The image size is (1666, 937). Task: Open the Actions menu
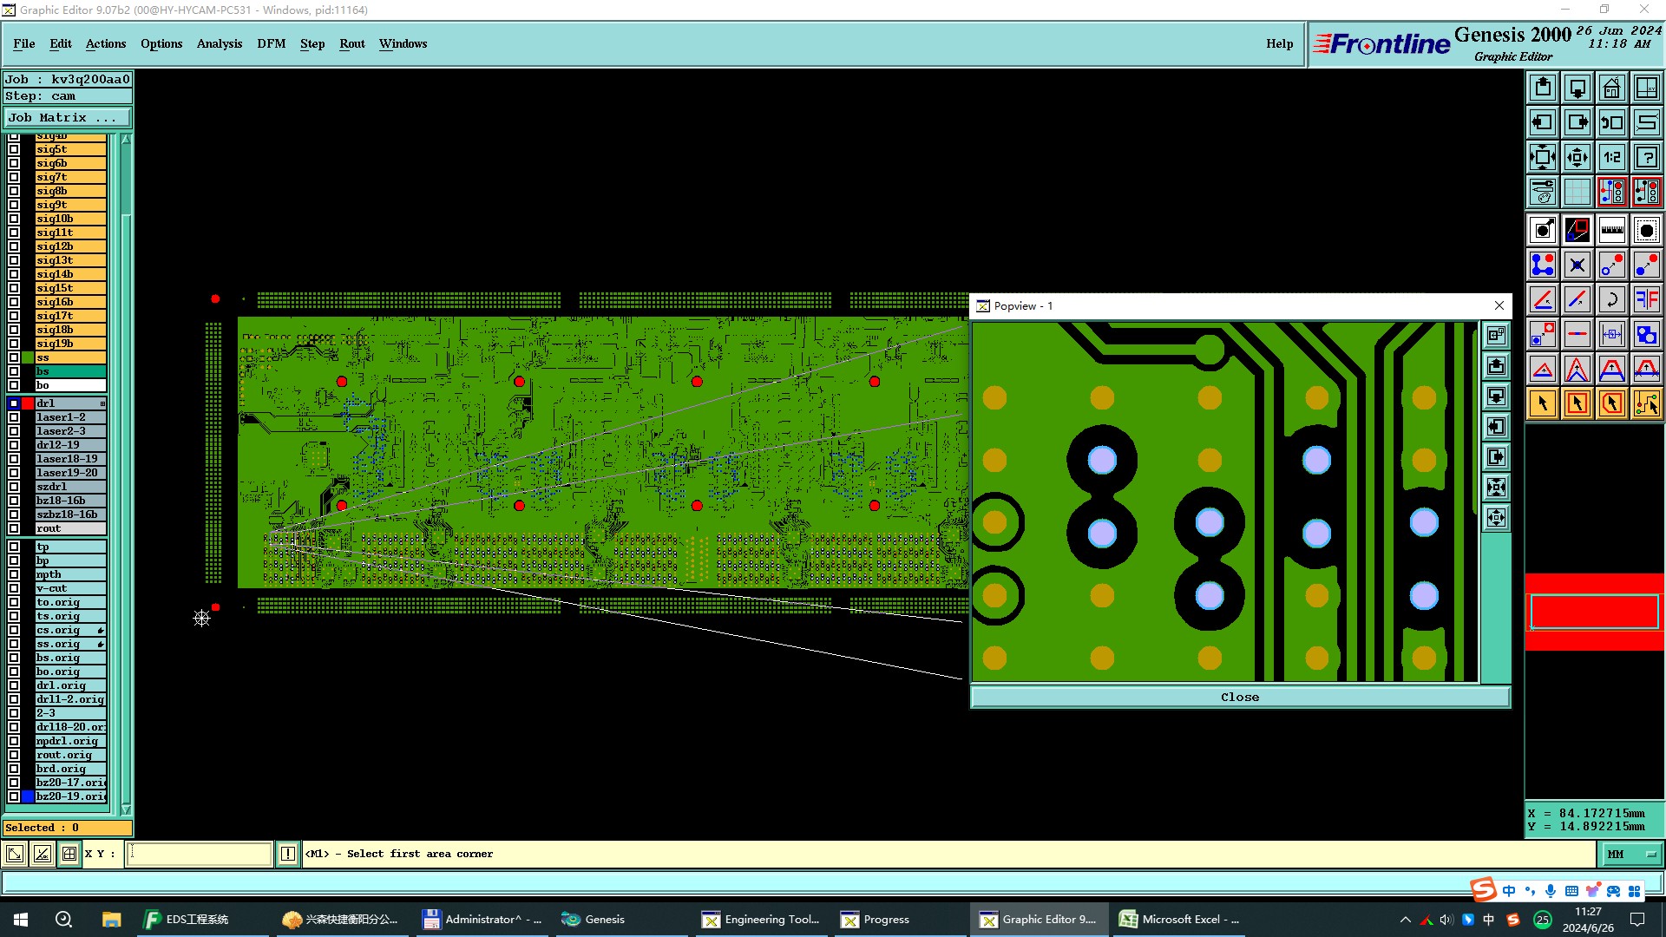[x=106, y=43]
